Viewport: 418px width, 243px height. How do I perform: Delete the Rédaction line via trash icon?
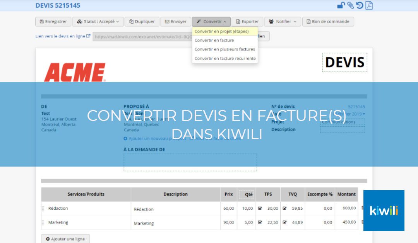pyautogui.click(x=362, y=208)
